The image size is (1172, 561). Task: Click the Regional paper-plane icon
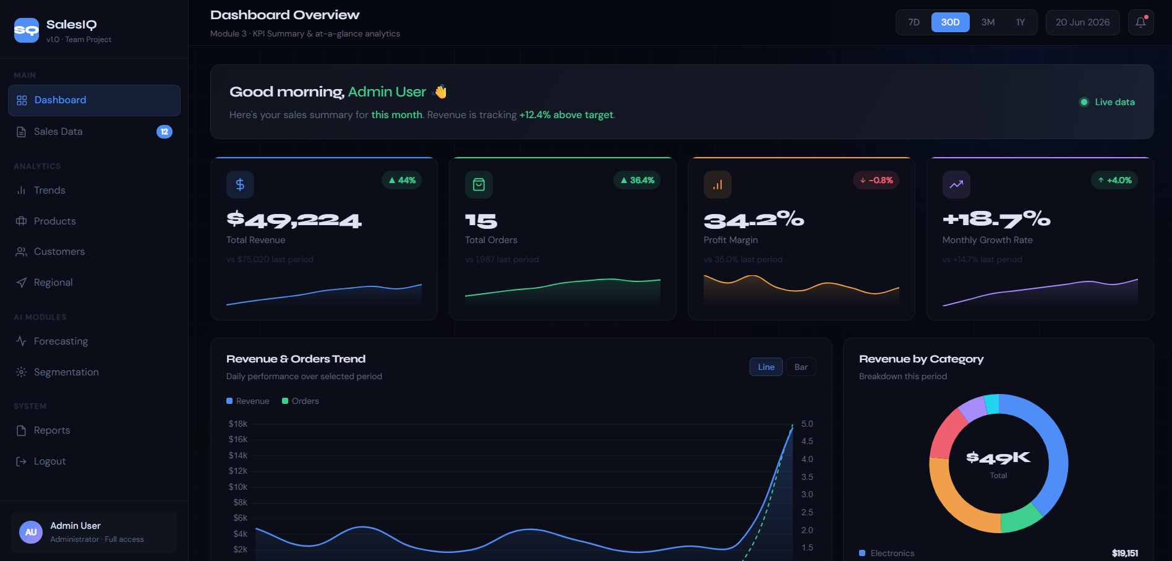coord(21,283)
